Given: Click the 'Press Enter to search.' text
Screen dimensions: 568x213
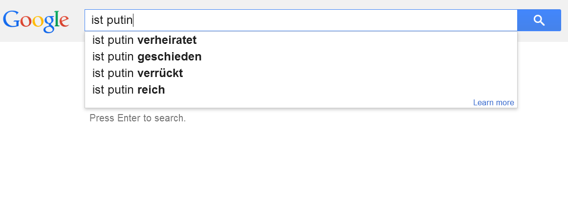Looking at the screenshot, I should [137, 118].
